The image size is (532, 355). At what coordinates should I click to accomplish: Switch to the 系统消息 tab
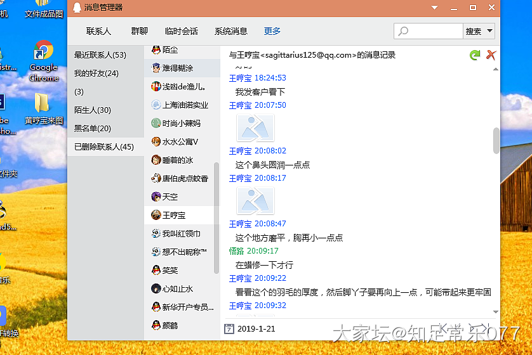pos(230,31)
